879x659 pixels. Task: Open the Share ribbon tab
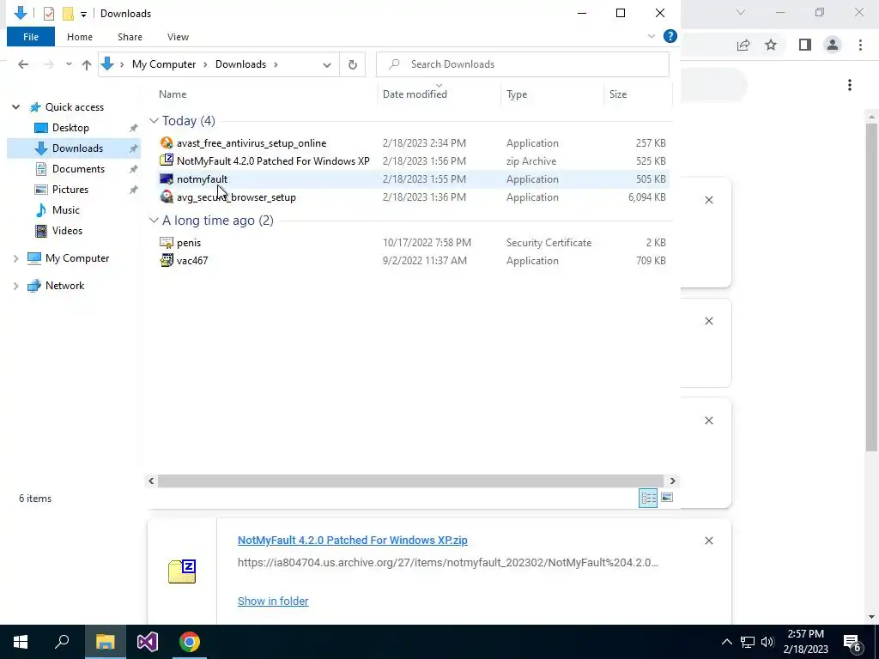point(130,37)
